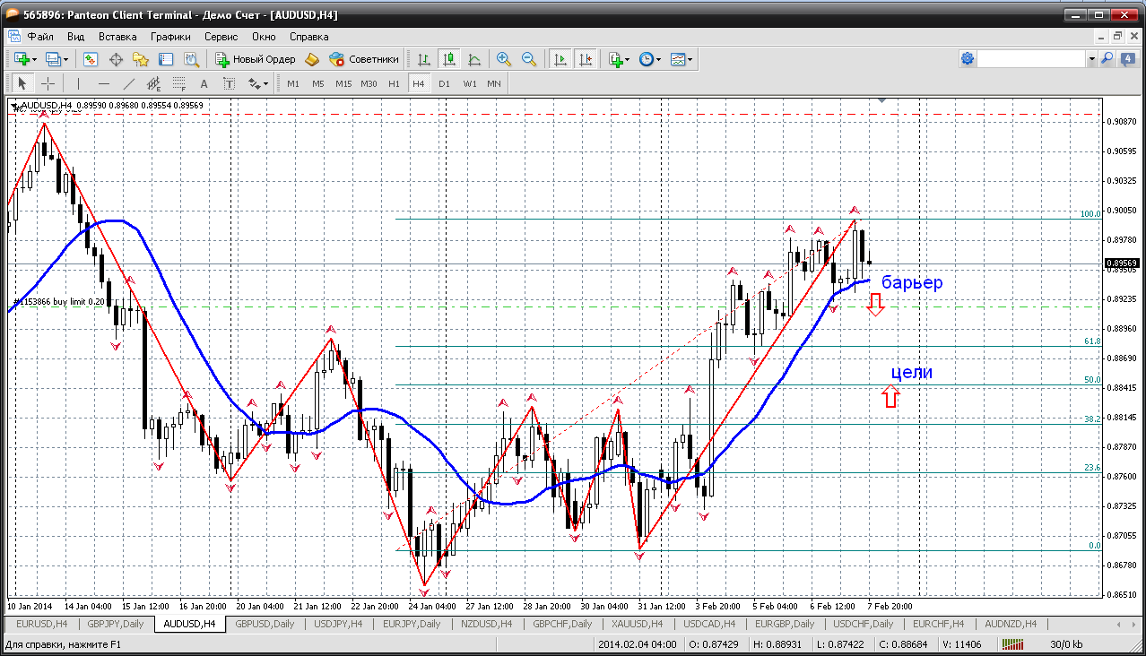The height and width of the screenshot is (656, 1146).
Task: Pick the vertical line drawing tool
Action: pos(78,83)
